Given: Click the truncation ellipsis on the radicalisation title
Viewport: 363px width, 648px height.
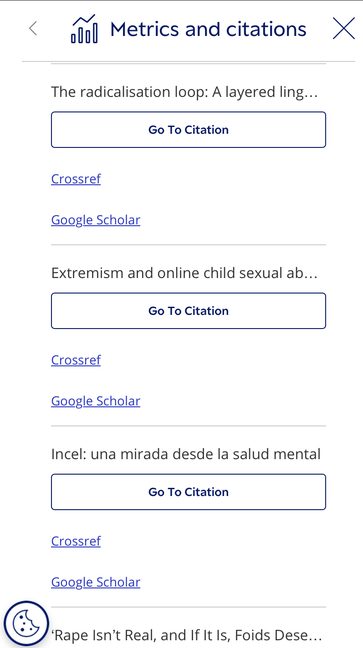Looking at the screenshot, I should pyautogui.click(x=311, y=93).
